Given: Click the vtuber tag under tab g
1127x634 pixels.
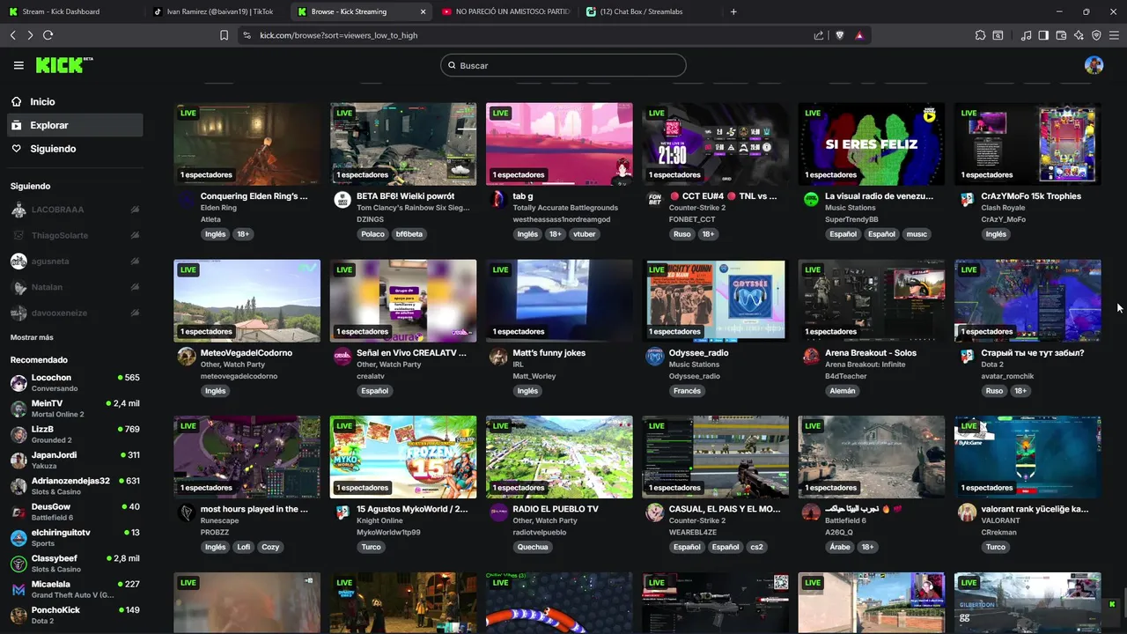Looking at the screenshot, I should [584, 234].
